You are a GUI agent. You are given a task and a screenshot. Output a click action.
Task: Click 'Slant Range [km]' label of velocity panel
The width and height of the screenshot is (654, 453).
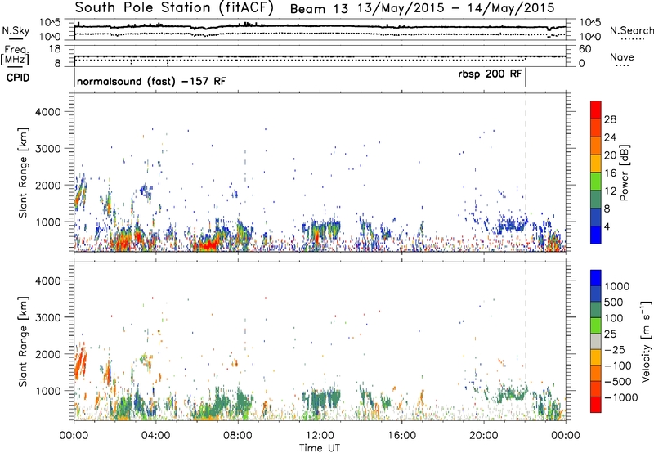23,341
